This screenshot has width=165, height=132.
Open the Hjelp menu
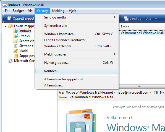73,11
